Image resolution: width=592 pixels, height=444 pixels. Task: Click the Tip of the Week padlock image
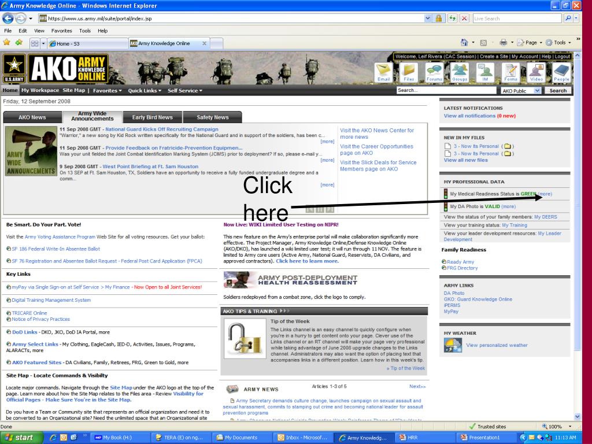[x=245, y=339]
